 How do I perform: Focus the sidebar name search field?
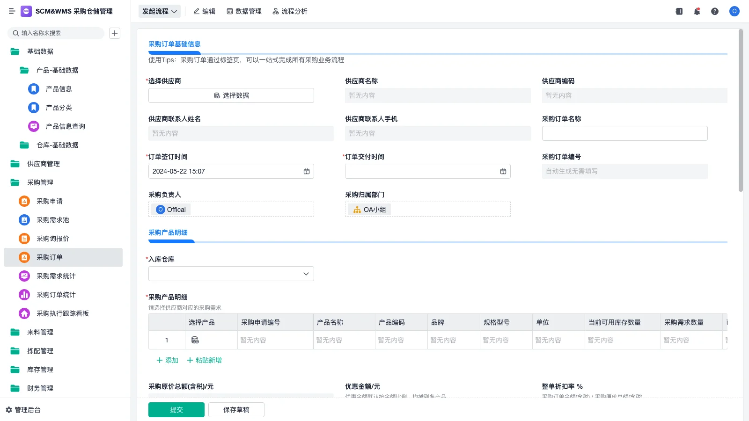[x=56, y=33]
